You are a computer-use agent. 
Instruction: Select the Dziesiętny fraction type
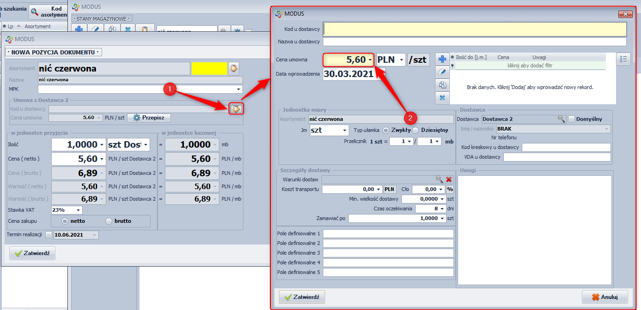point(416,130)
